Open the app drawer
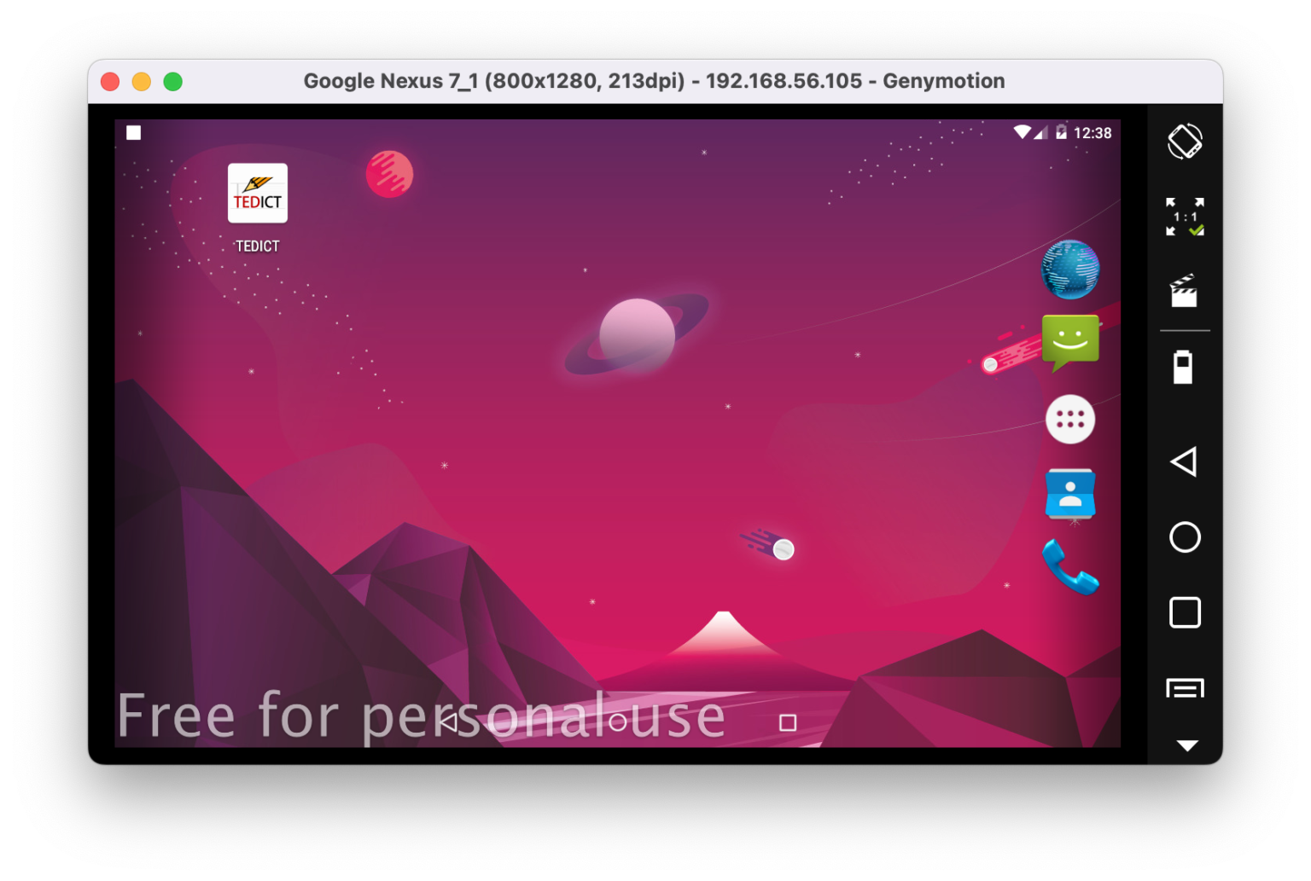The image size is (1311, 881). tap(1070, 419)
